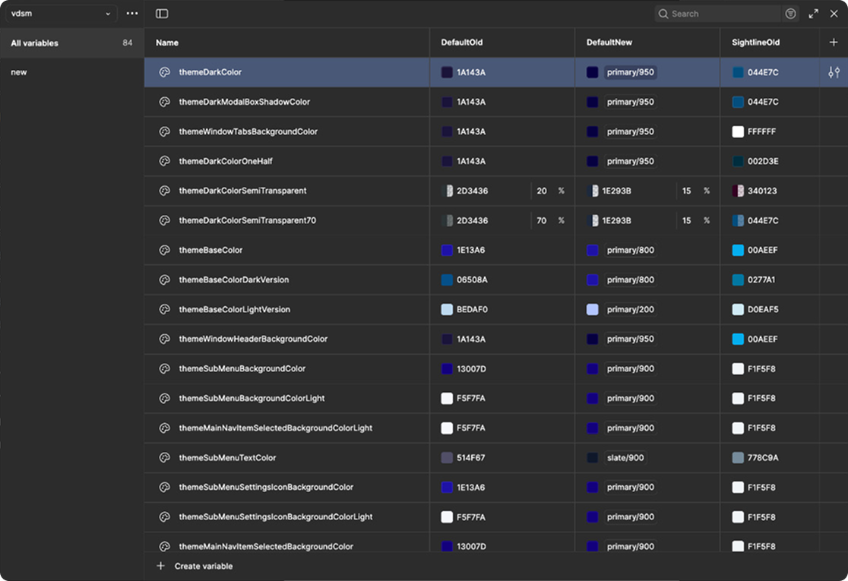Click the 00AEEF swatch for themeBaseColor
This screenshot has height=581, width=848.
(x=738, y=250)
